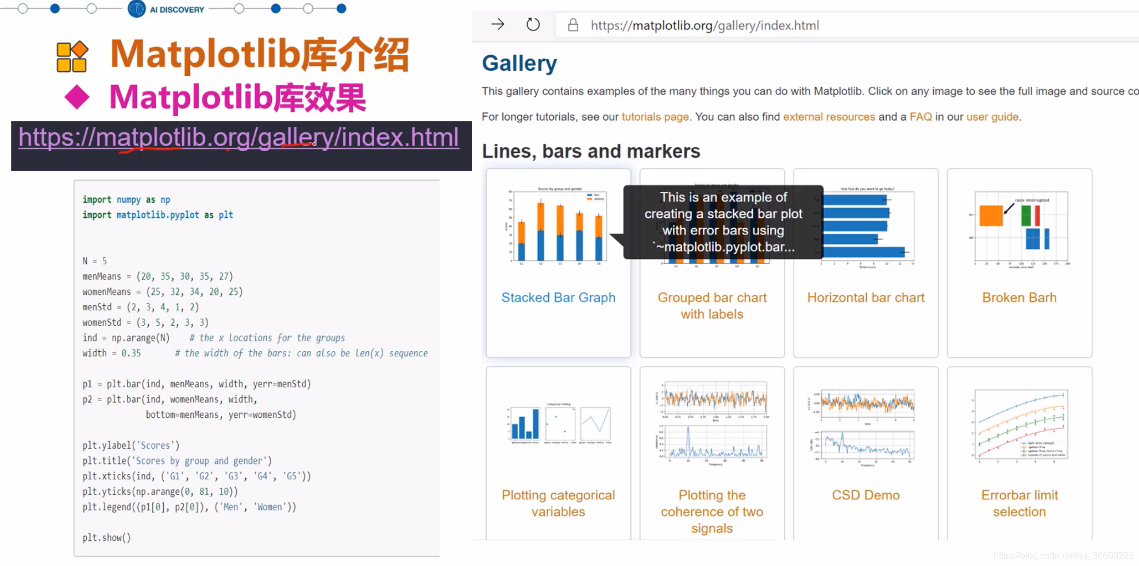Click the Lines, bars and markers heading

(591, 151)
